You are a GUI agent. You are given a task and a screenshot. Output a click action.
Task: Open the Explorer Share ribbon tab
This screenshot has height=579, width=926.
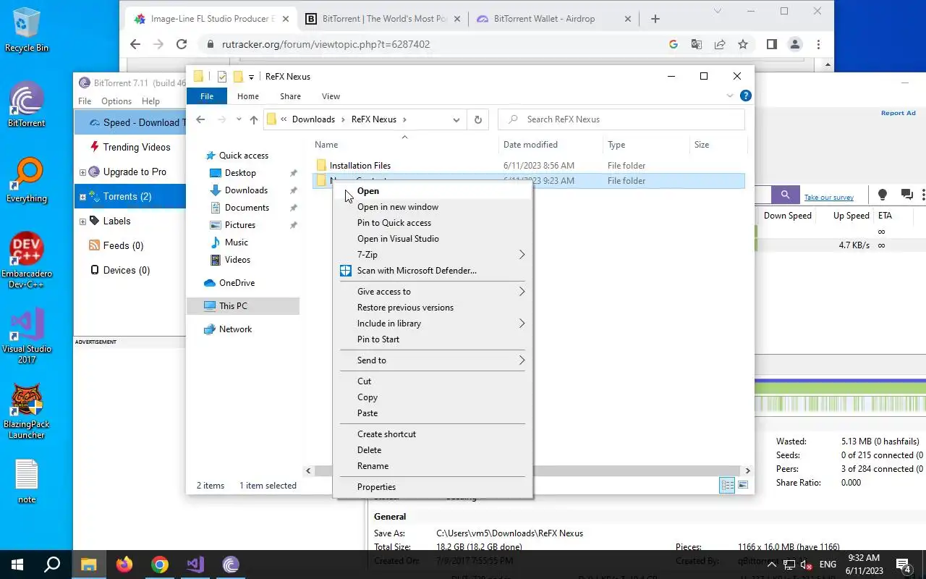(290, 96)
